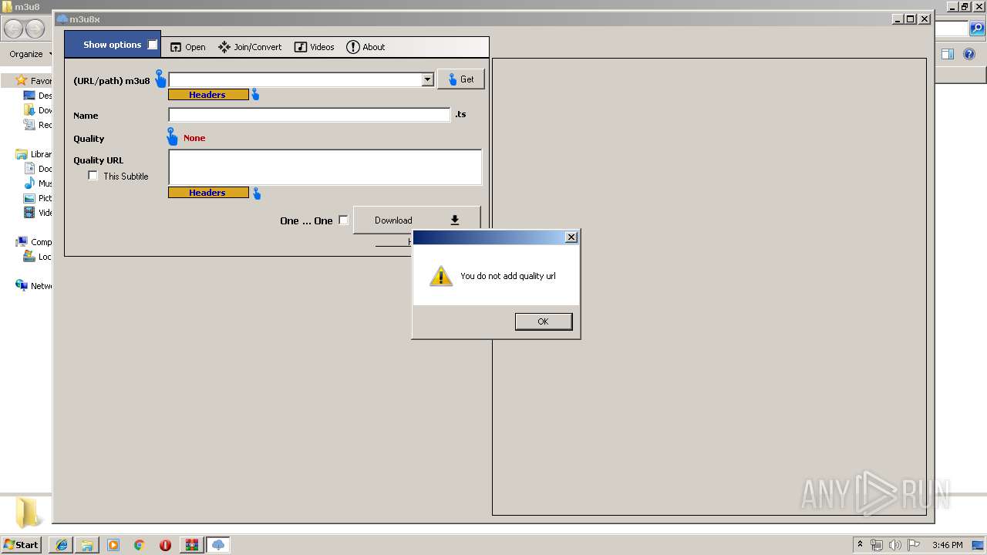Click the m3u8x cloud icon in title bar

coord(62,19)
